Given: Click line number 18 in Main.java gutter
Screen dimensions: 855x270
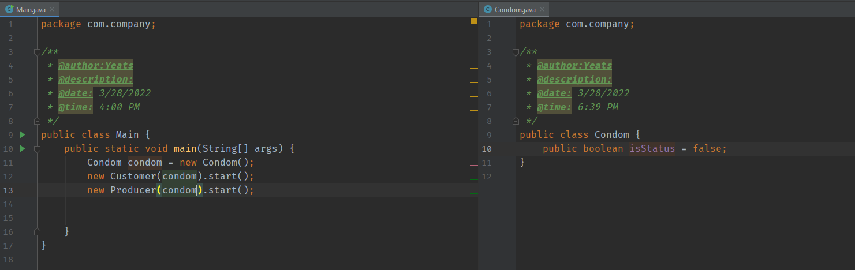Looking at the screenshot, I should coord(9,260).
